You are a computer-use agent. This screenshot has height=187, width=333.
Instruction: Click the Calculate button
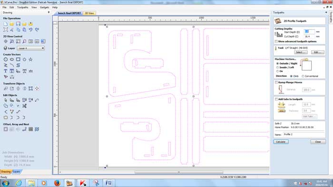(281, 142)
